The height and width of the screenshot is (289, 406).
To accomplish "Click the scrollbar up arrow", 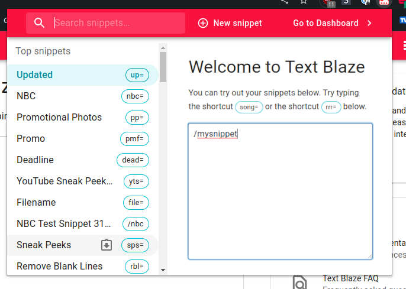I will 163,48.
